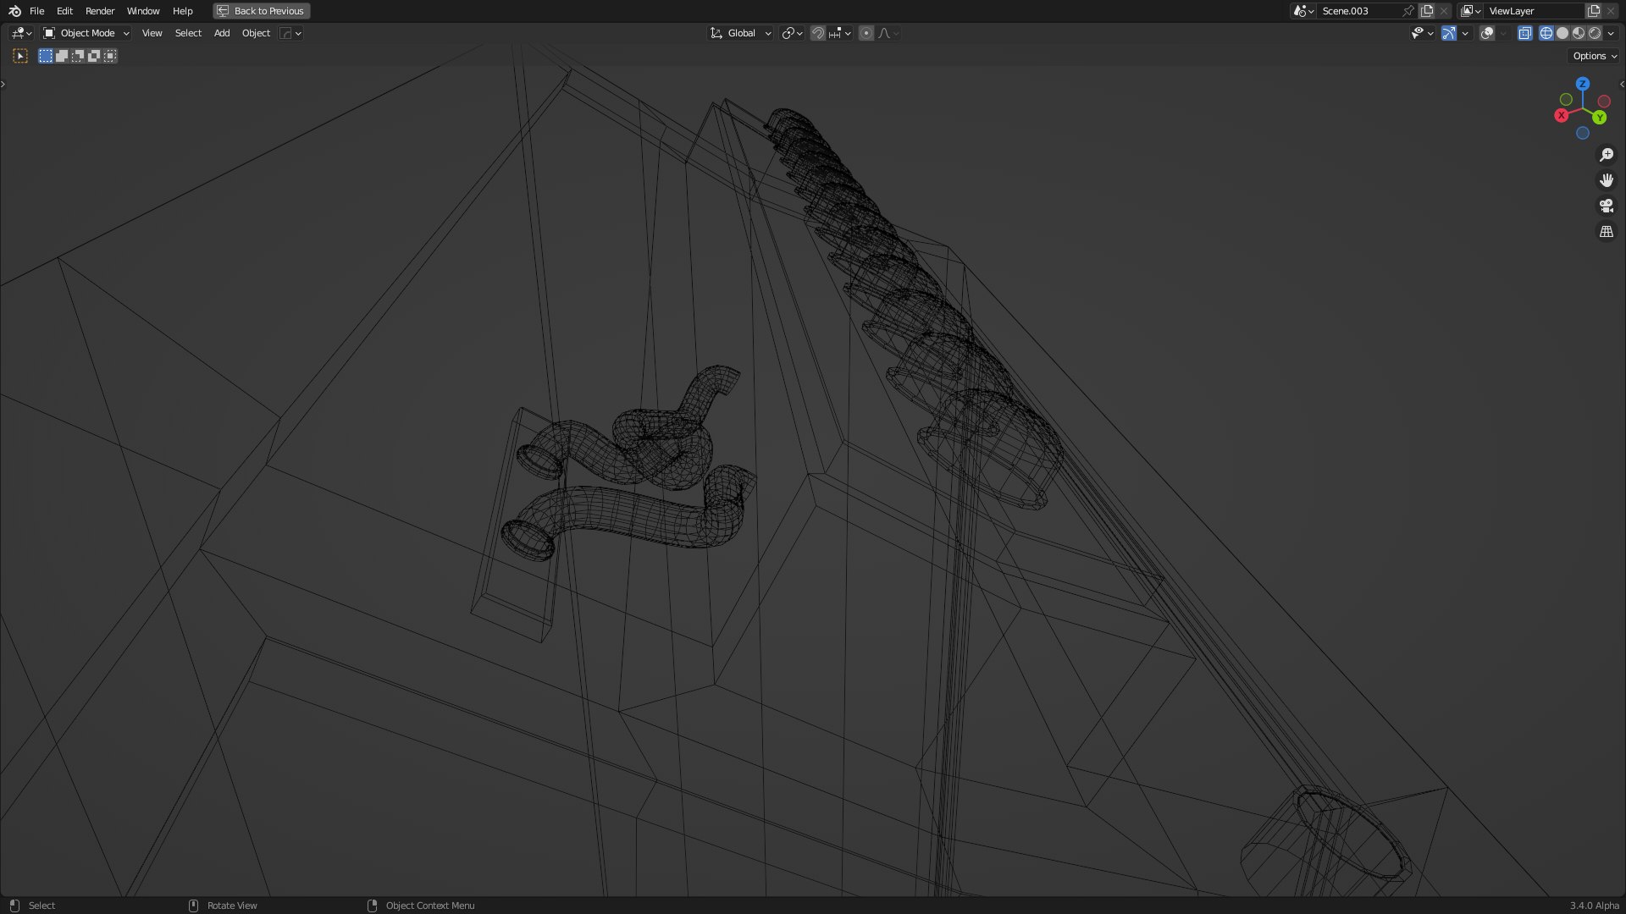The image size is (1626, 914).
Task: Set selection mode to new selection
Action: click(x=46, y=56)
